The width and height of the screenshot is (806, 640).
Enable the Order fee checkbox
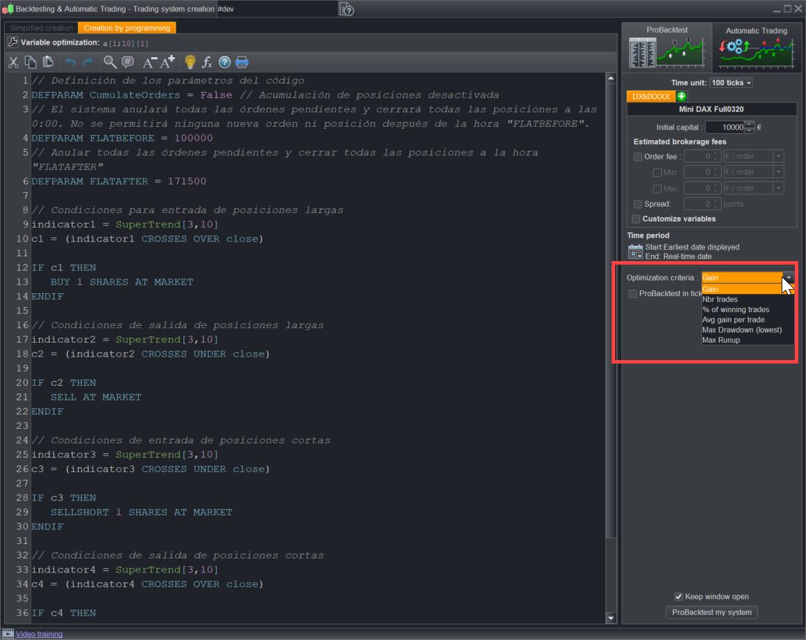(x=638, y=157)
